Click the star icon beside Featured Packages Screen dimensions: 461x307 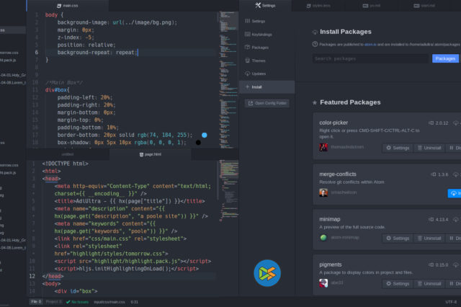(315, 102)
